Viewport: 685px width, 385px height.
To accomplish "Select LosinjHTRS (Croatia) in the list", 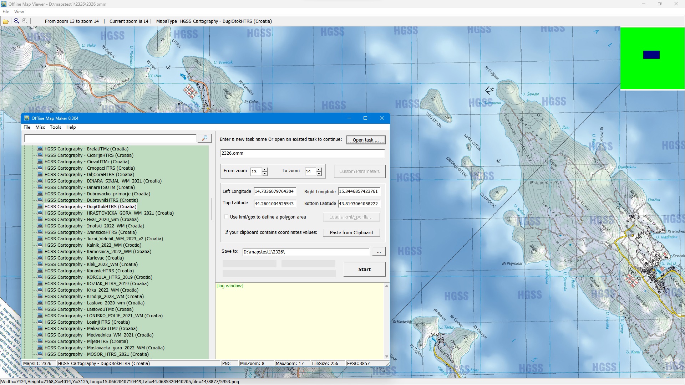I will (87, 322).
